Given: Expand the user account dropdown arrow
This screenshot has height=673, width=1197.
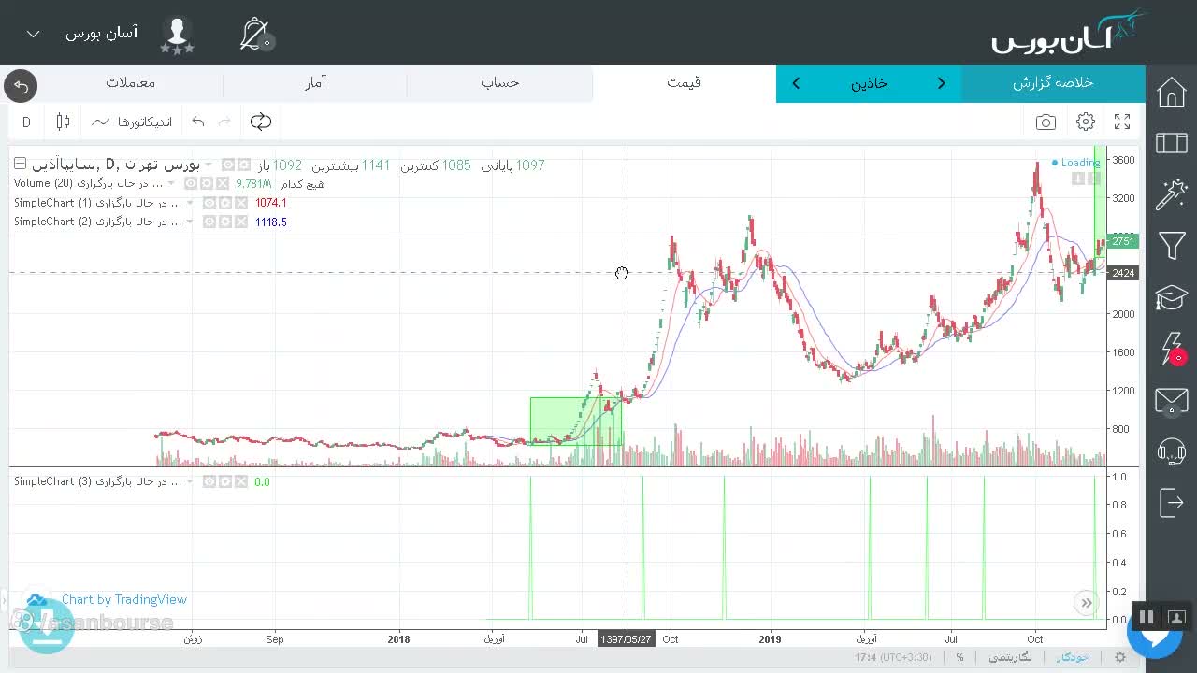Looking at the screenshot, I should [33, 34].
